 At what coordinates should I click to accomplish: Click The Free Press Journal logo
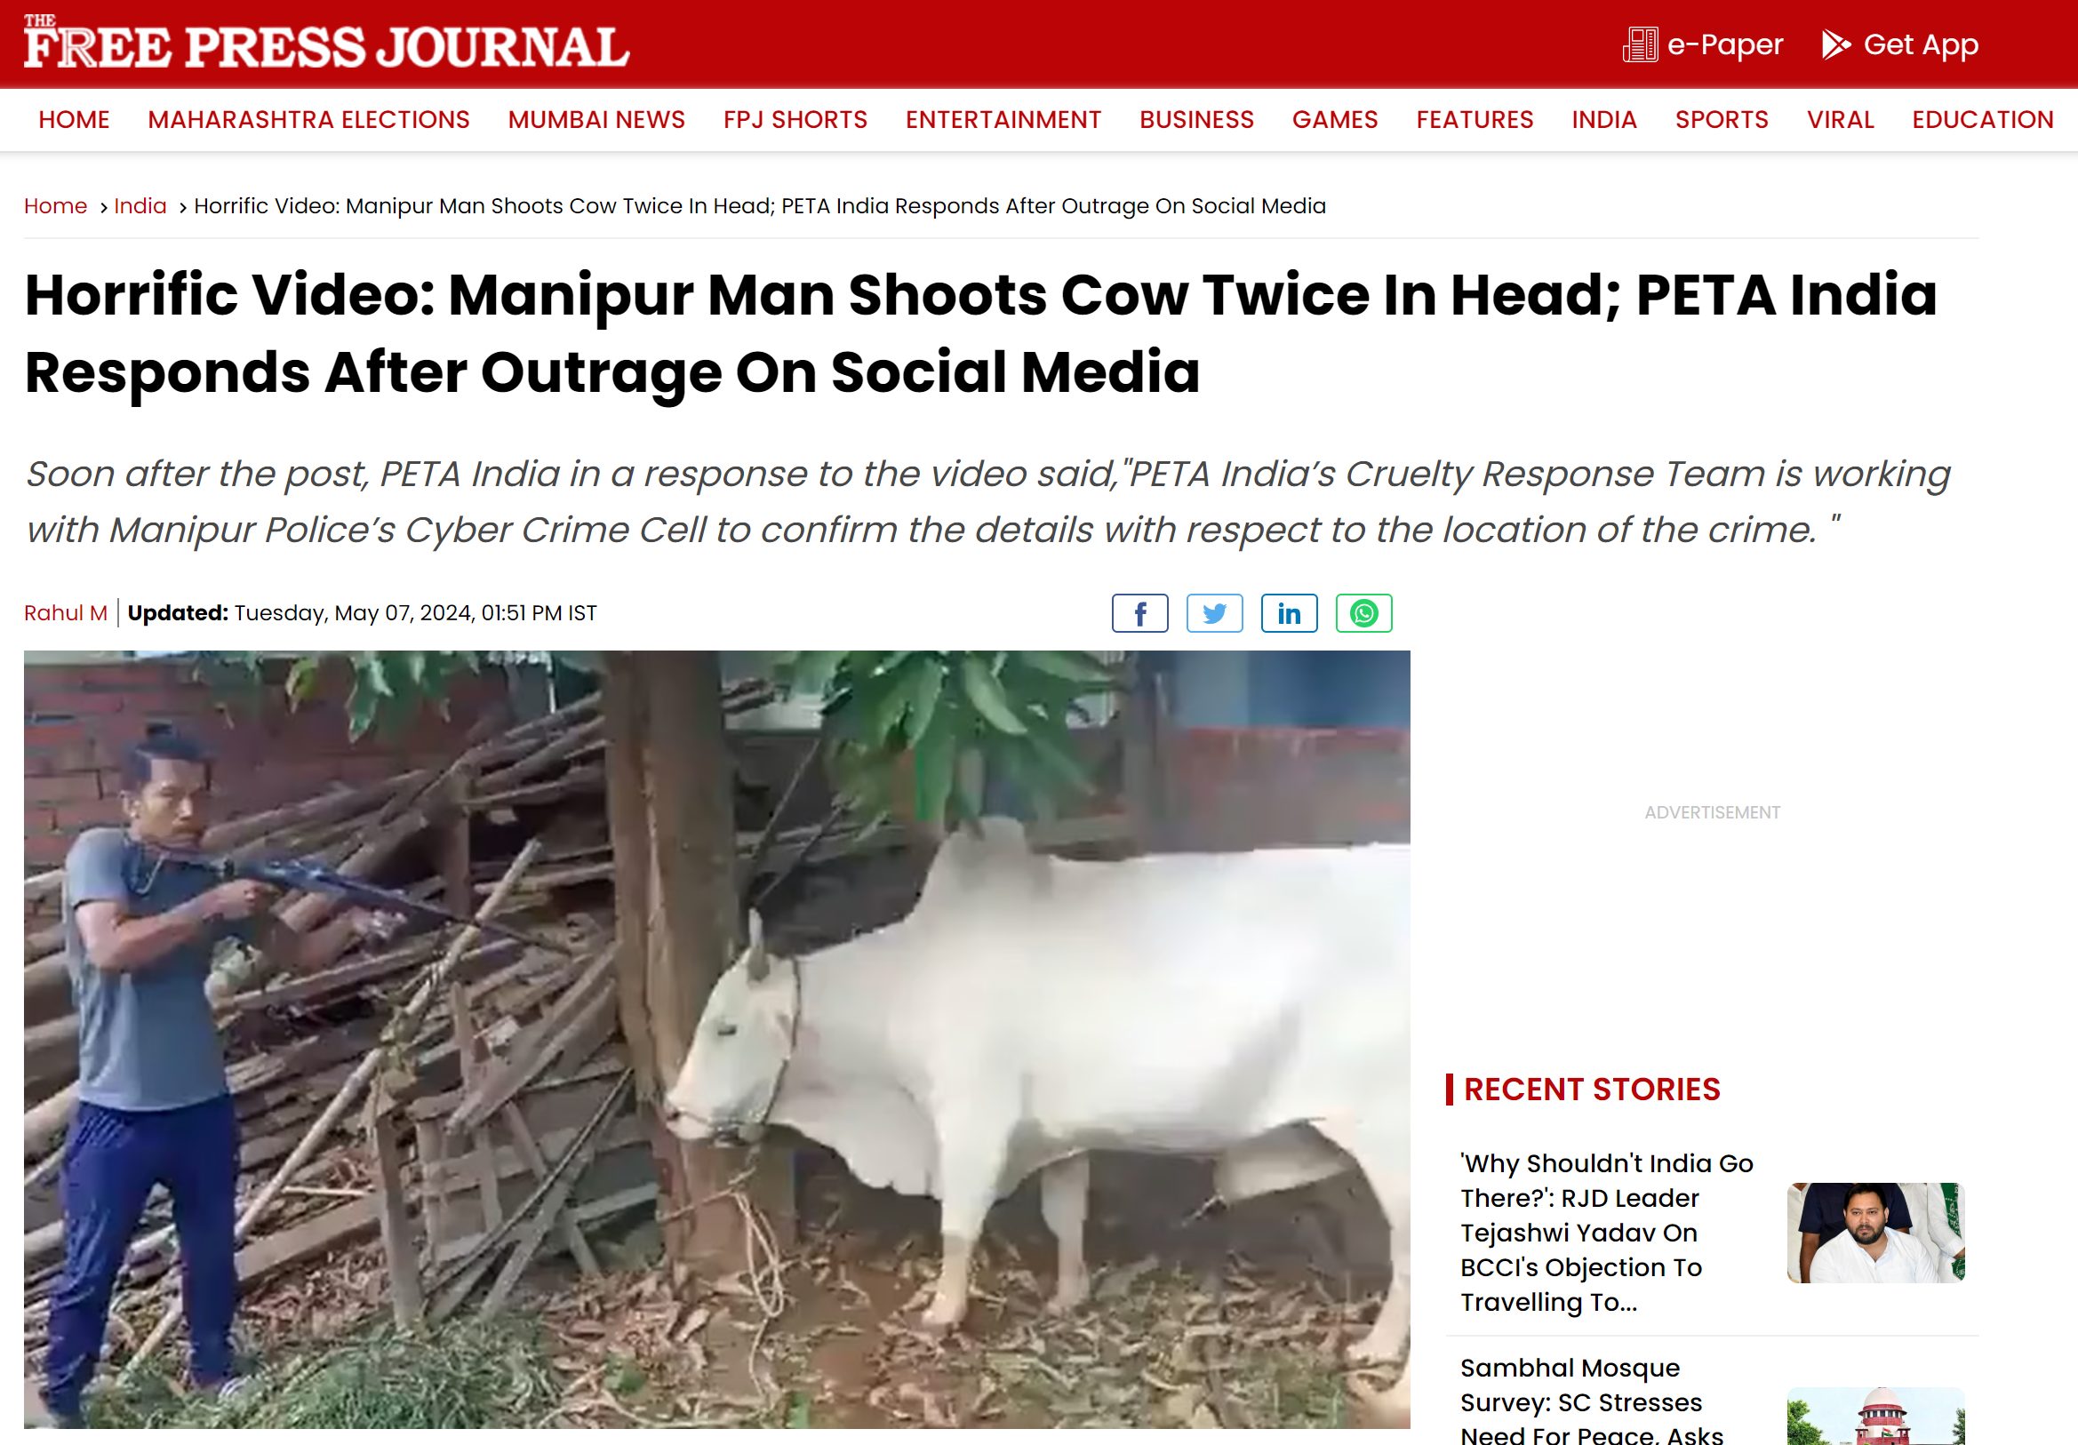pos(326,42)
